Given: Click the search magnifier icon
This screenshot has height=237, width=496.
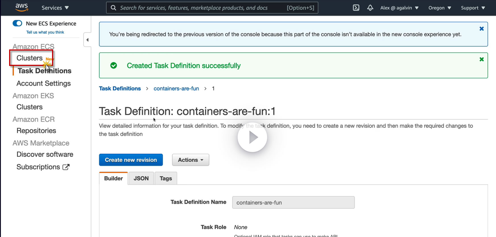Looking at the screenshot, I should point(113,8).
